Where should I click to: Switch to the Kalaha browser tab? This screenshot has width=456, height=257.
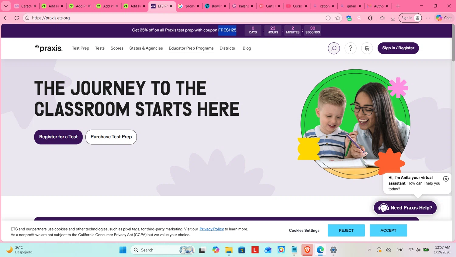[x=243, y=6]
